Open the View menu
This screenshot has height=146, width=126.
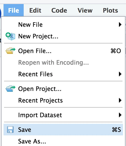tap(85, 10)
